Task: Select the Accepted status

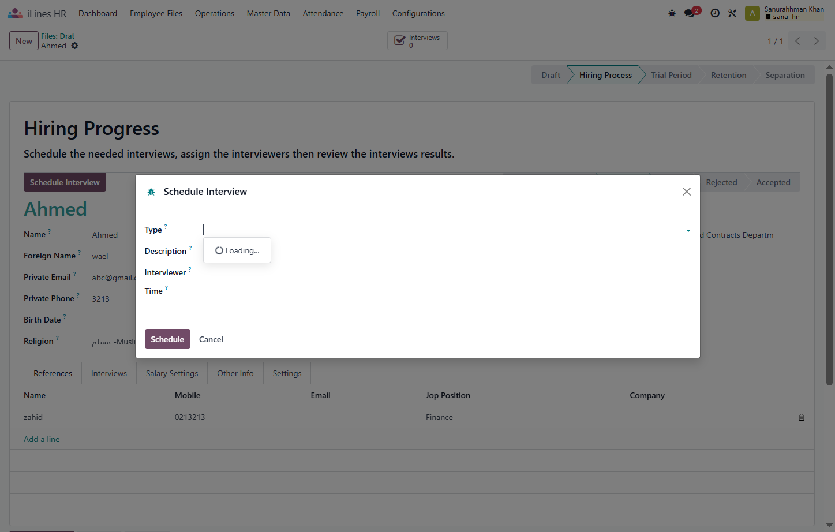Action: [x=773, y=182]
